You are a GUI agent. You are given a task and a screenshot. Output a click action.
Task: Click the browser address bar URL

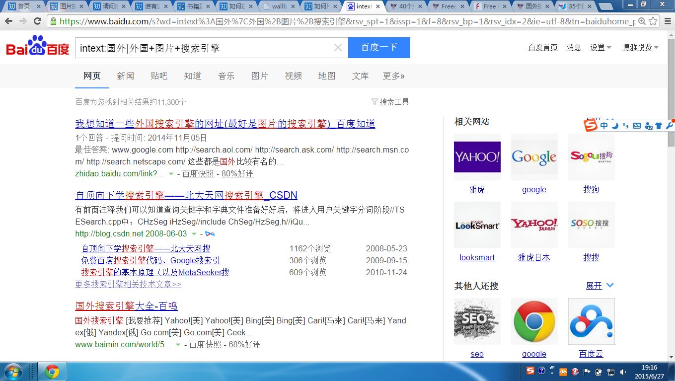tap(348, 21)
